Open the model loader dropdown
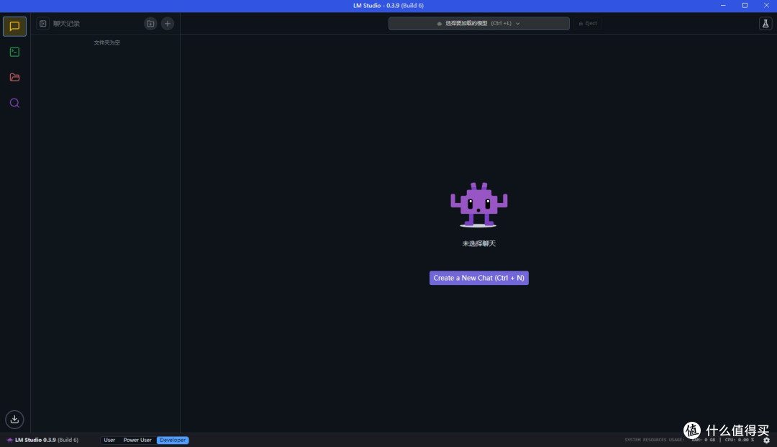 pyautogui.click(x=478, y=23)
